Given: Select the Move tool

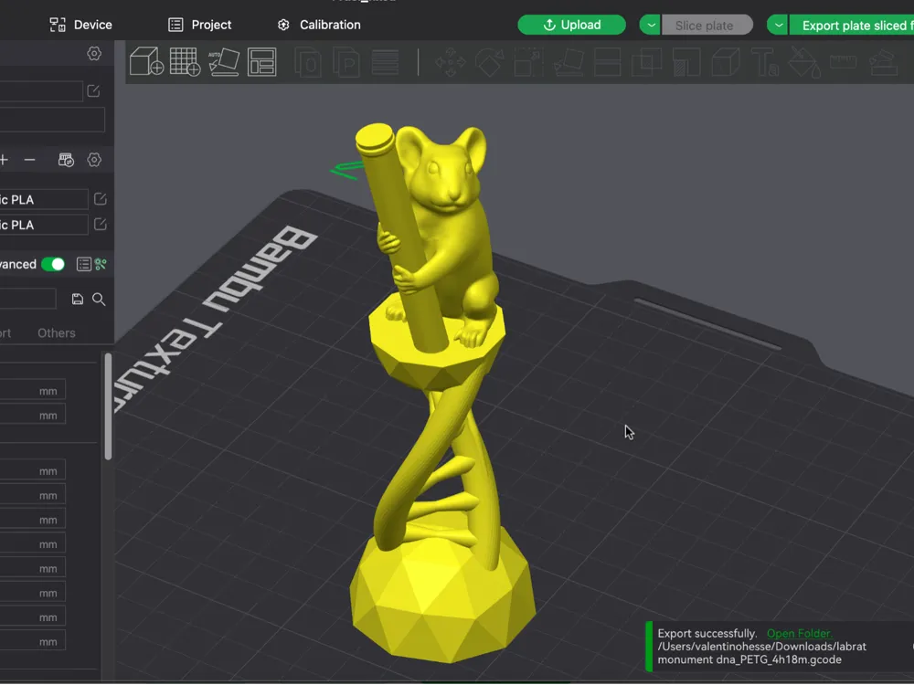Looking at the screenshot, I should click(451, 62).
